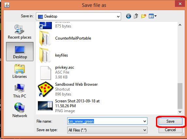Select Desktop in the sidebar
187x139 pixels.
[20, 52]
